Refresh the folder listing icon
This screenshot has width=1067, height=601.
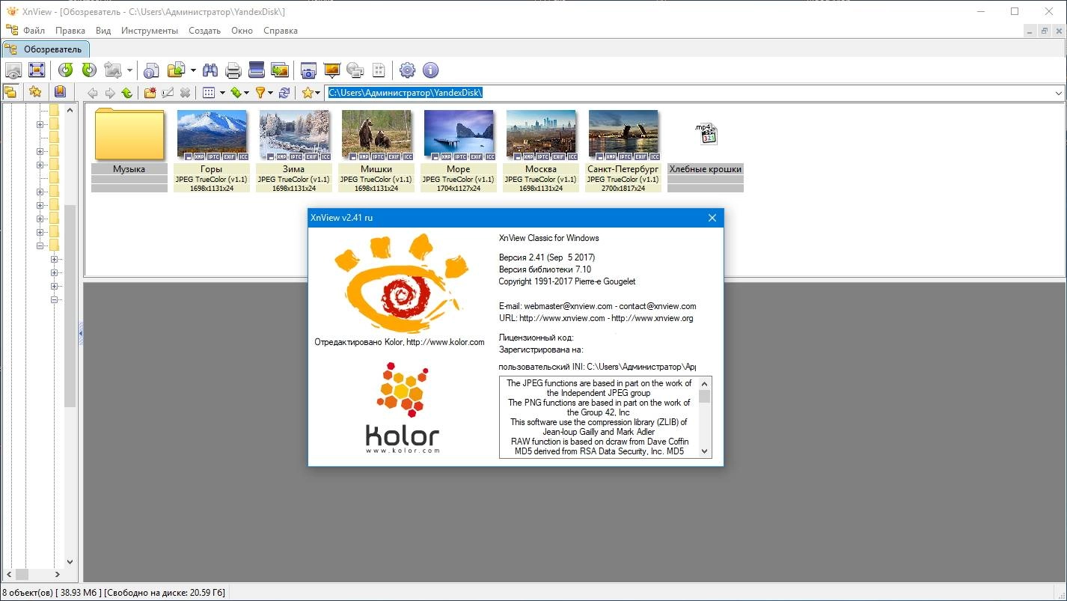(x=284, y=93)
